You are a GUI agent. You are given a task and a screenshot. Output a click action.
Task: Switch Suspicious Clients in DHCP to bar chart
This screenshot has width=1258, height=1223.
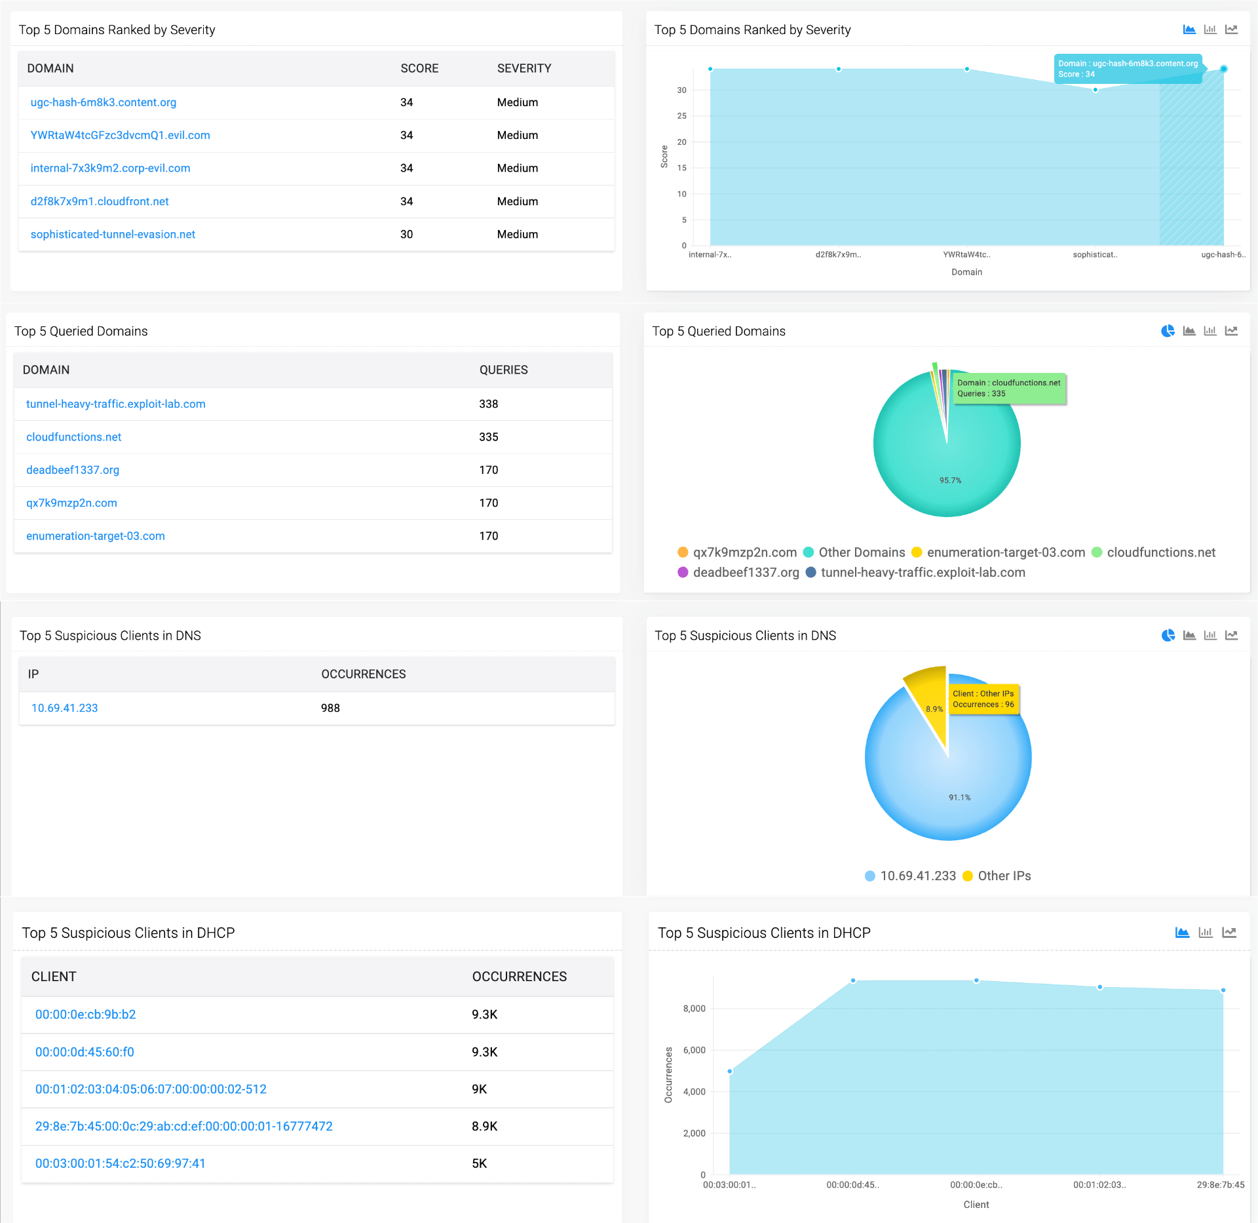click(x=1206, y=933)
